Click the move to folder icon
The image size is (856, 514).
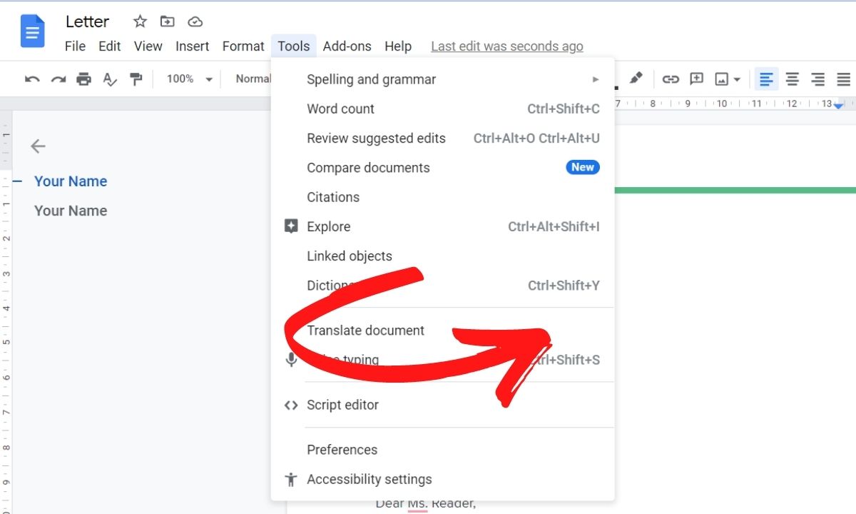coord(167,21)
